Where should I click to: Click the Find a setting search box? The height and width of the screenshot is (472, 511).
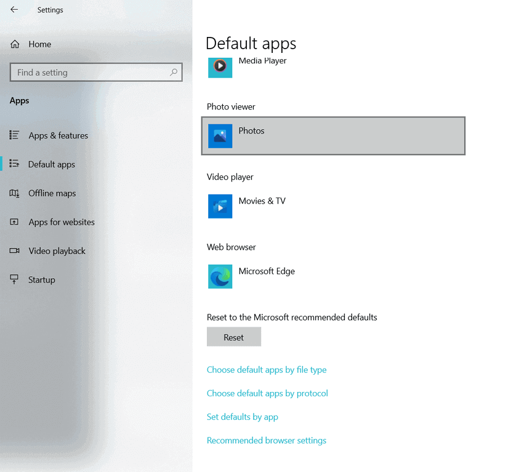96,73
